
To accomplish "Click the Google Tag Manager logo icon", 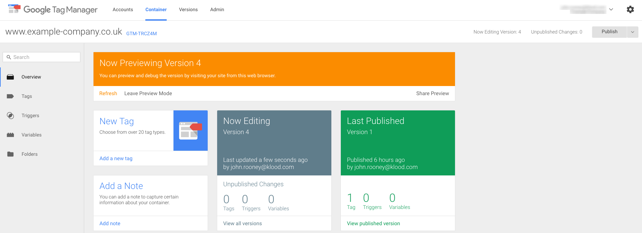I will click(x=14, y=9).
